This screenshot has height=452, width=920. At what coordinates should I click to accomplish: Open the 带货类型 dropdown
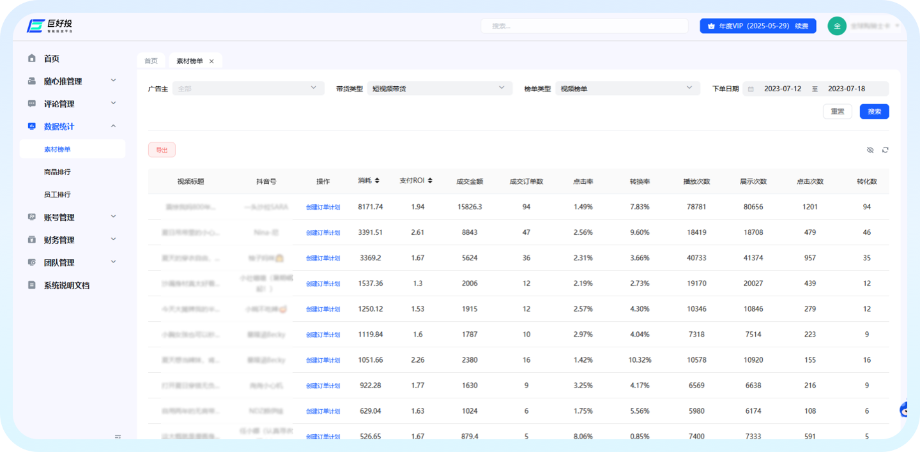440,89
